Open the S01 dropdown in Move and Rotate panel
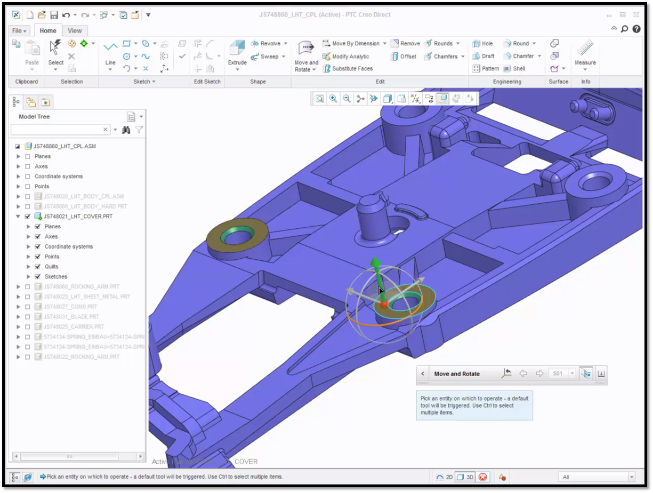The width and height of the screenshot is (653, 493). pyautogui.click(x=573, y=373)
